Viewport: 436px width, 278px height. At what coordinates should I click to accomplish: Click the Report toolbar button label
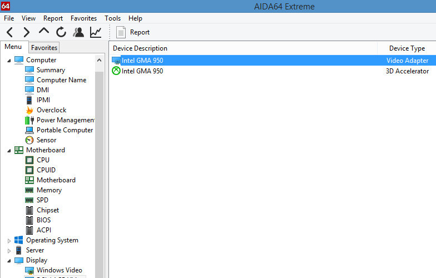(x=140, y=32)
